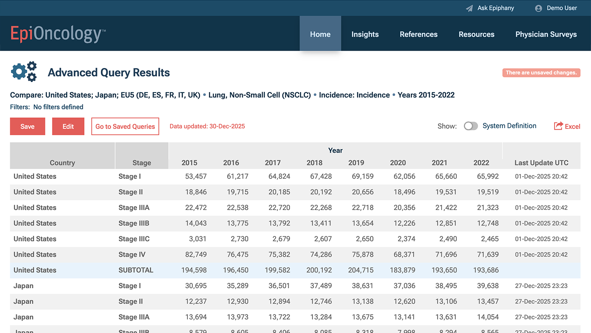Navigate to Physician Surveys
Screen dimensions: 591x333
[546, 34]
